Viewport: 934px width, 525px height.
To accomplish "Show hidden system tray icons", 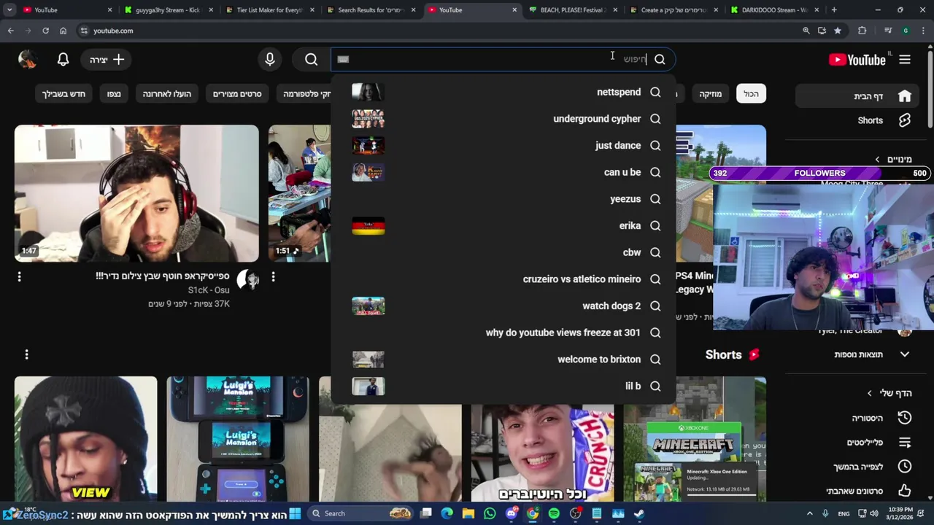I will [x=811, y=513].
